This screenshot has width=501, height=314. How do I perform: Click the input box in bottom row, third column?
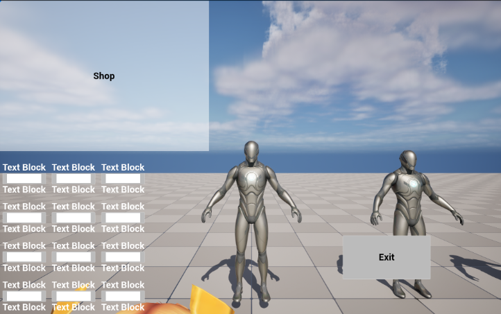[x=123, y=296]
